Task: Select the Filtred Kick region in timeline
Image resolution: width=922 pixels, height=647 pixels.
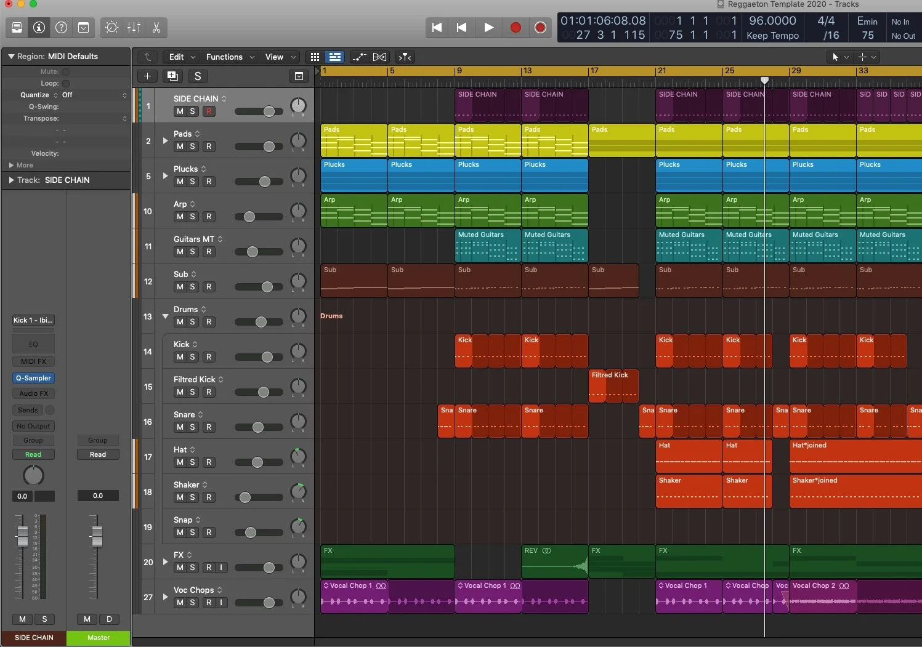Action: click(x=613, y=386)
